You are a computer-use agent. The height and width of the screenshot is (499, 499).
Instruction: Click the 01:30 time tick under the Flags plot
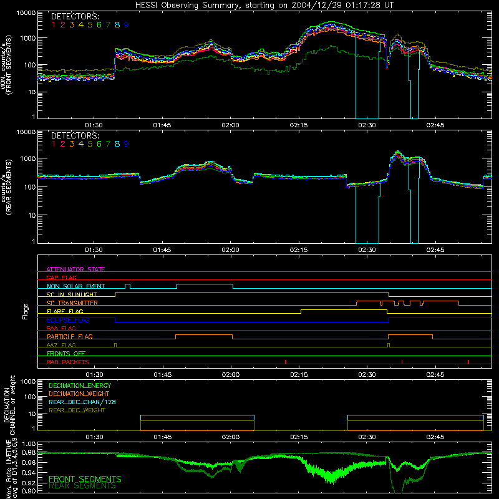click(x=95, y=375)
